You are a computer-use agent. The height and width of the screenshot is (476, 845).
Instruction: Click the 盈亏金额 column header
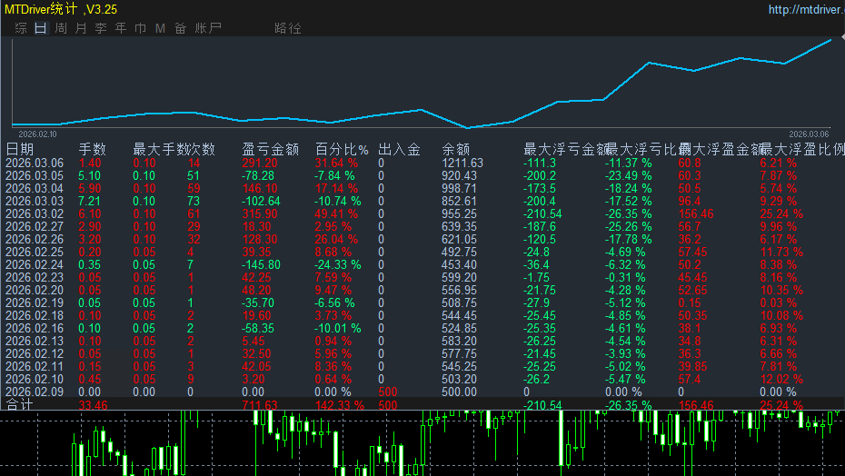pyautogui.click(x=271, y=149)
